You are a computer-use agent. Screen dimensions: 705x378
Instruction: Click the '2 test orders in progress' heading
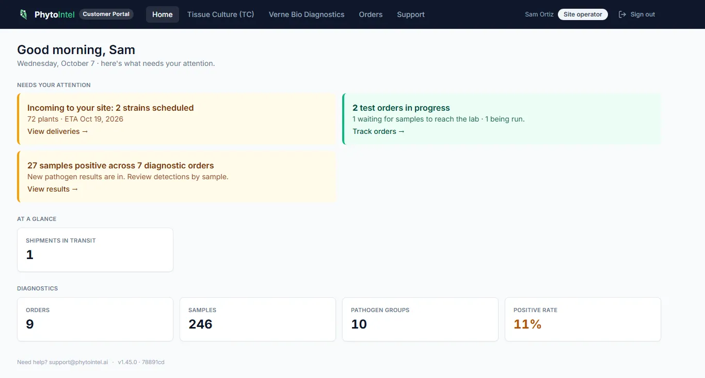pos(401,108)
